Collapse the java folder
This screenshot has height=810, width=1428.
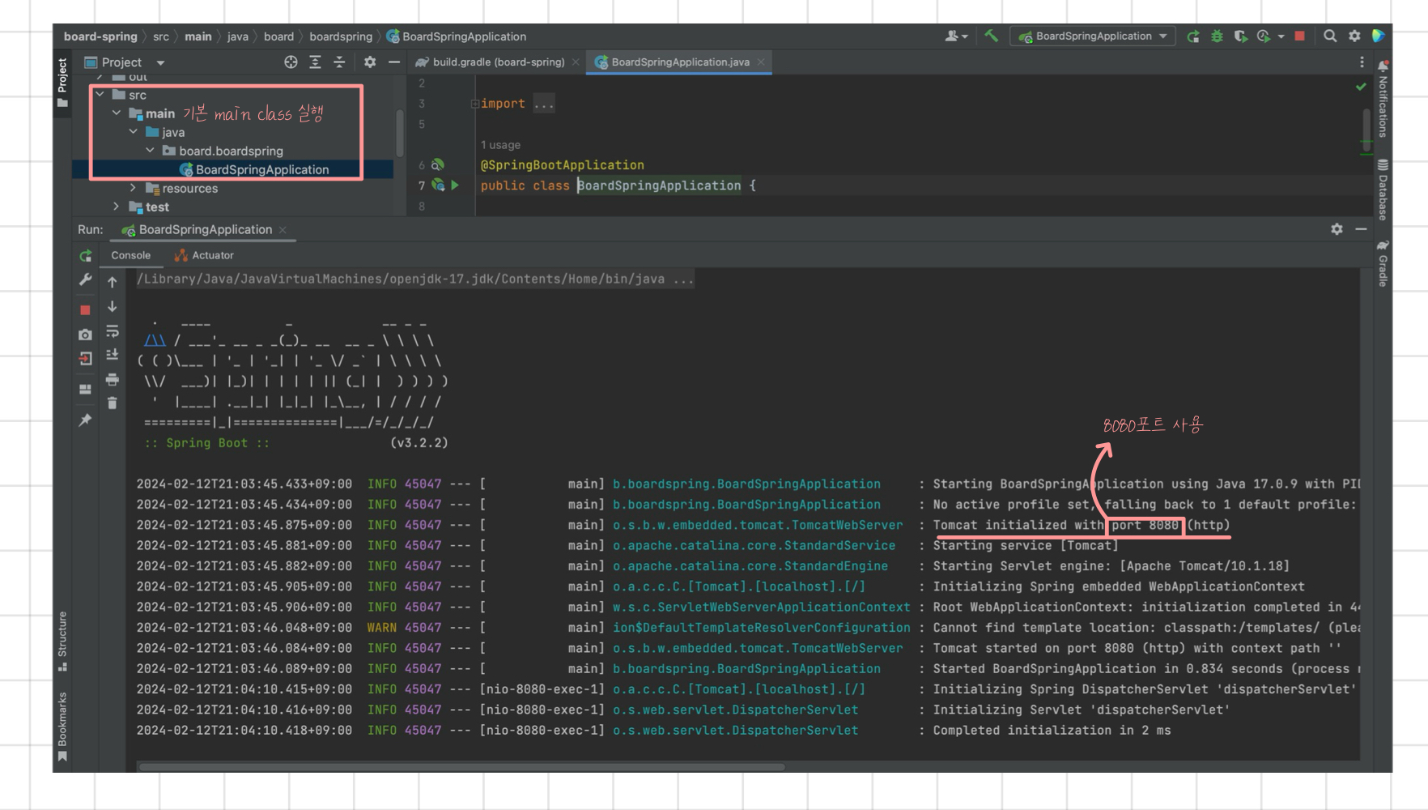coord(134,132)
